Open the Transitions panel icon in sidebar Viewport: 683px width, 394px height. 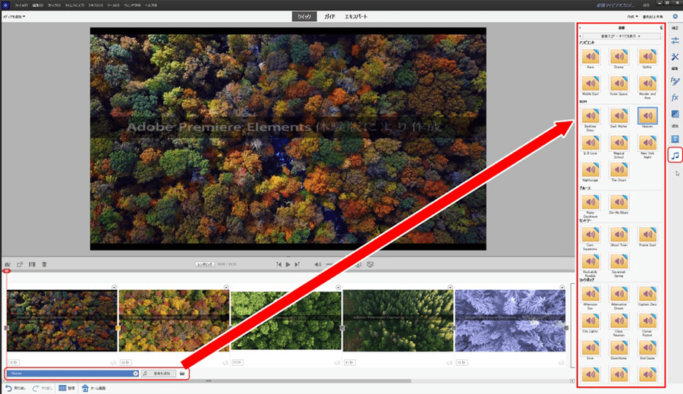(675, 114)
